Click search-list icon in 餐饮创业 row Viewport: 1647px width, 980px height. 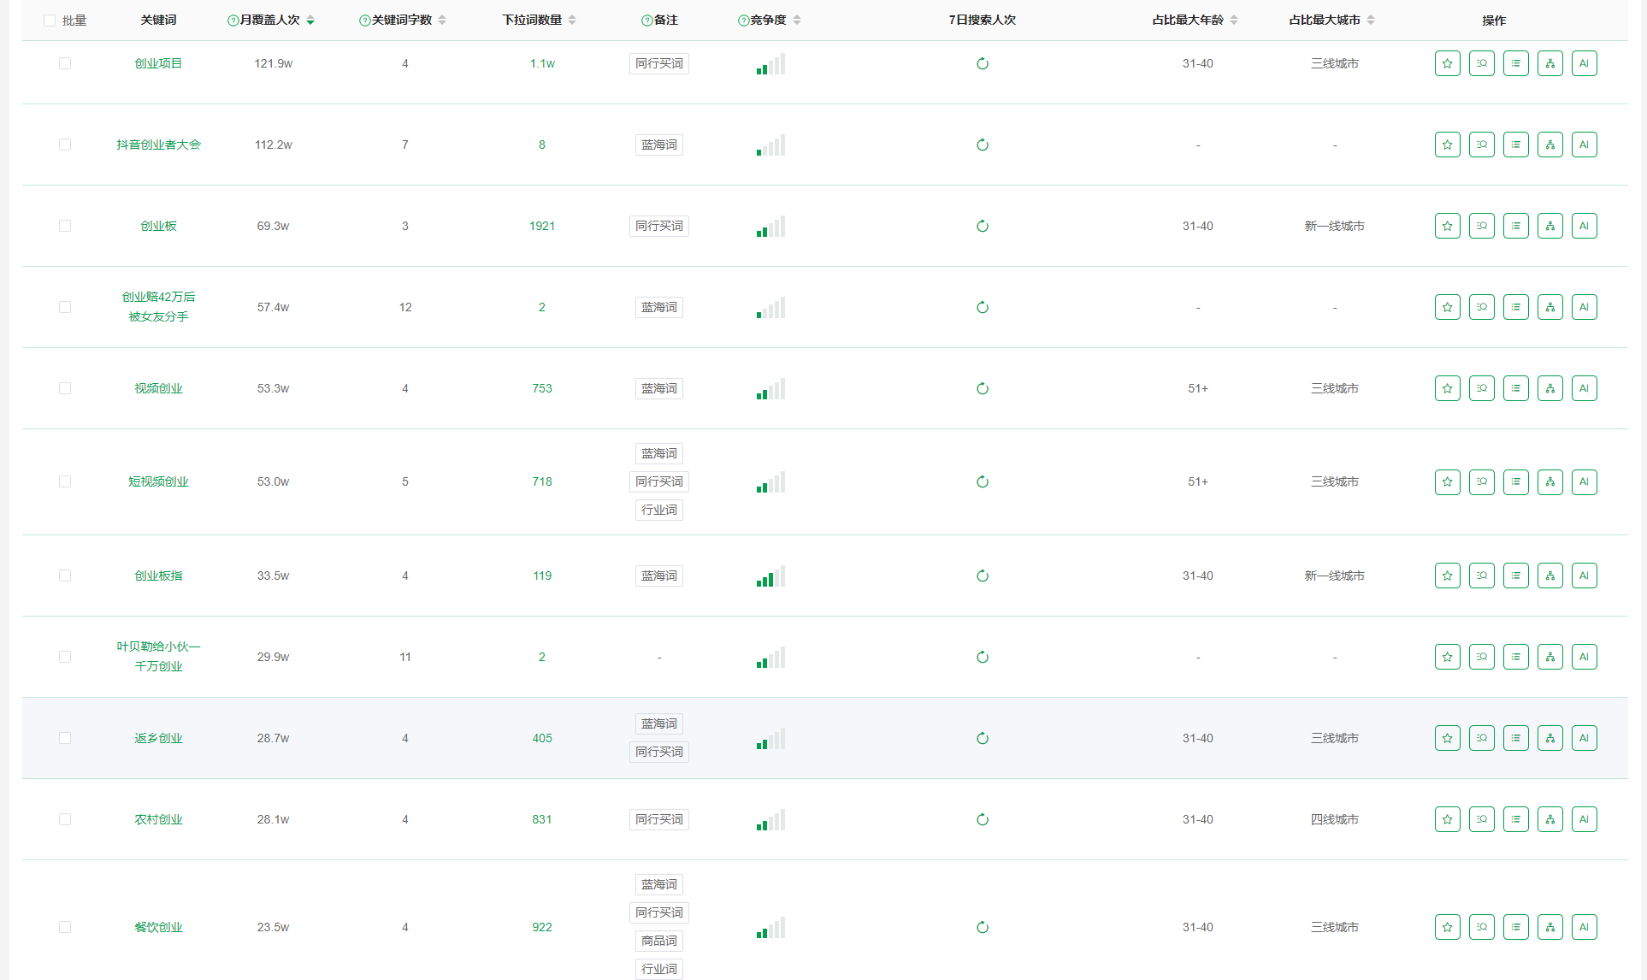click(x=1481, y=927)
